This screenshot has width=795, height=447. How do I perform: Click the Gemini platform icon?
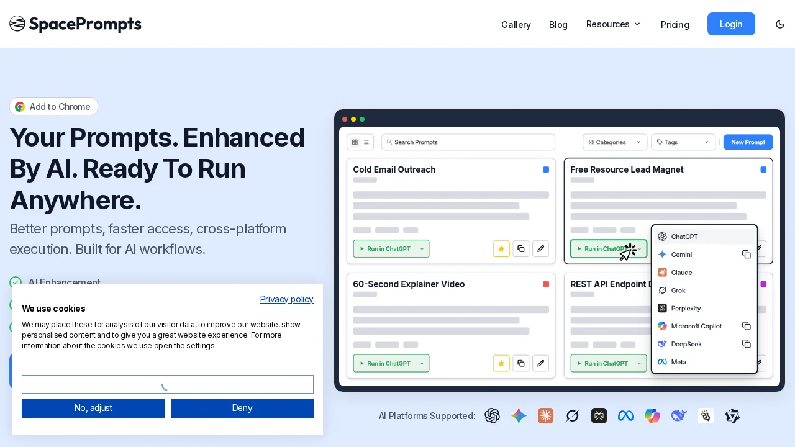[519, 416]
